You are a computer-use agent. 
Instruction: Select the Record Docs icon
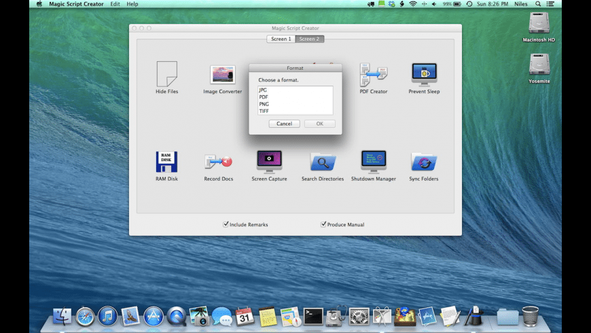click(218, 162)
